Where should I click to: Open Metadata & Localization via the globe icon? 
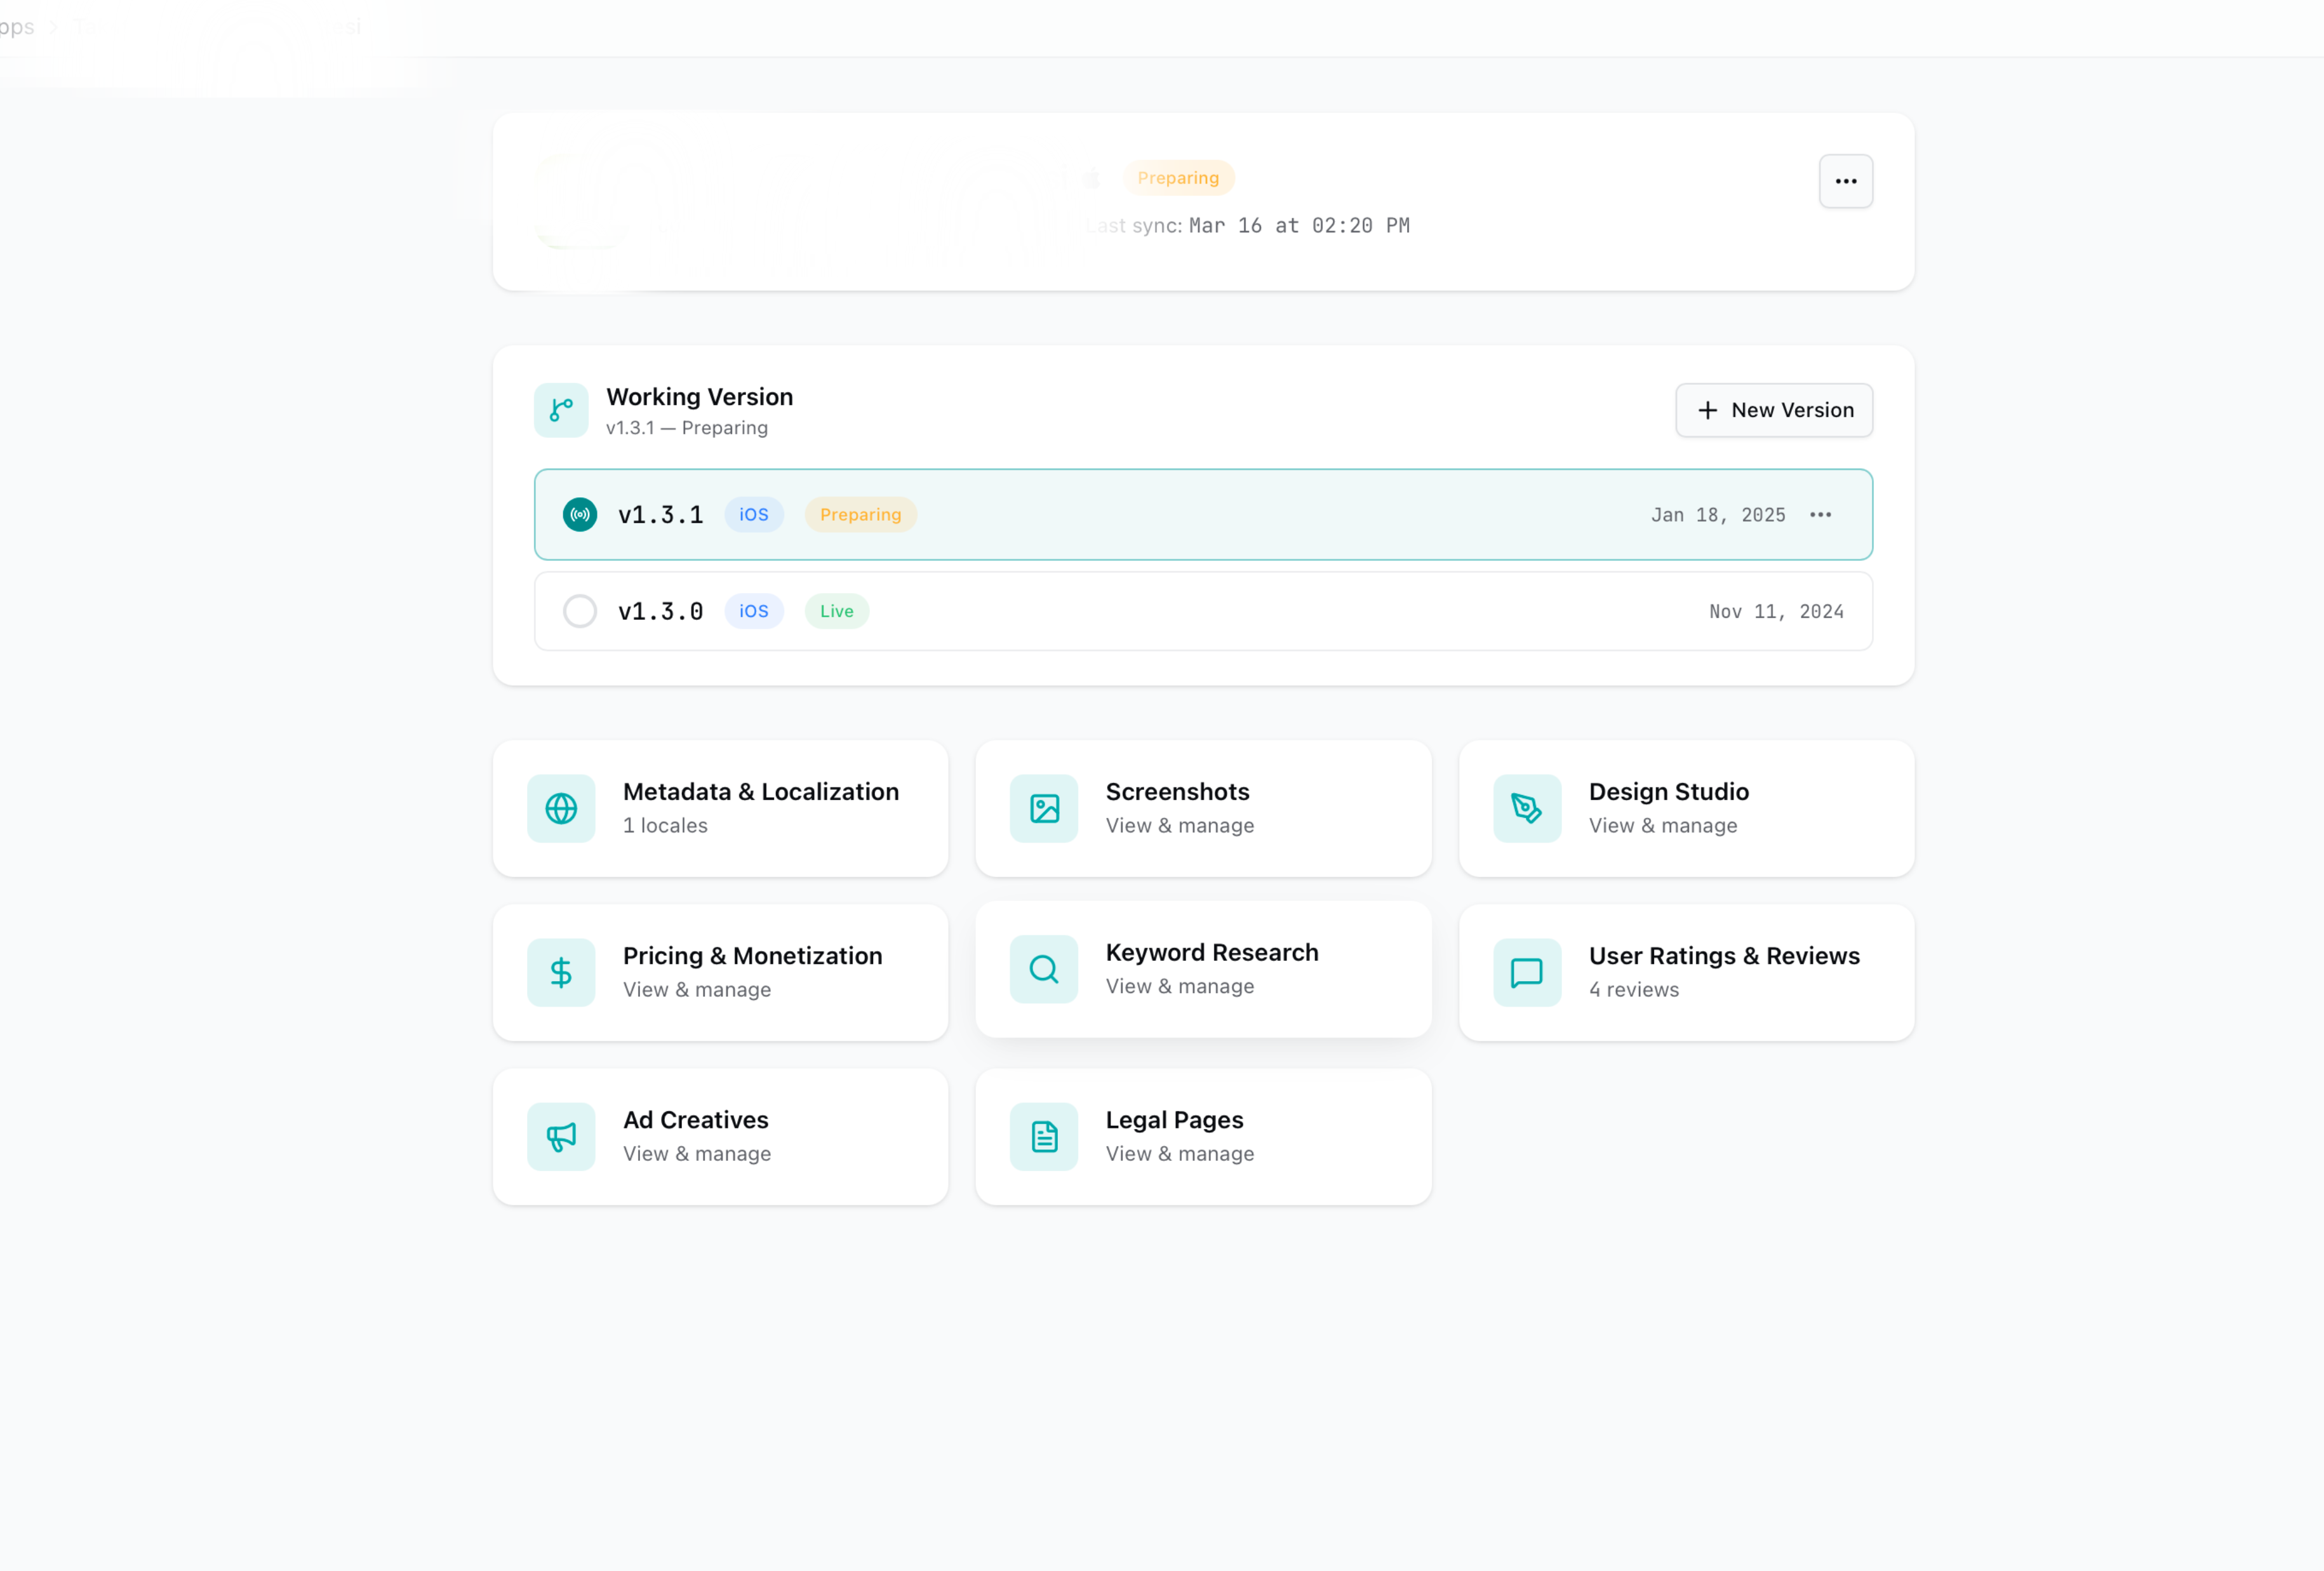pyautogui.click(x=561, y=808)
